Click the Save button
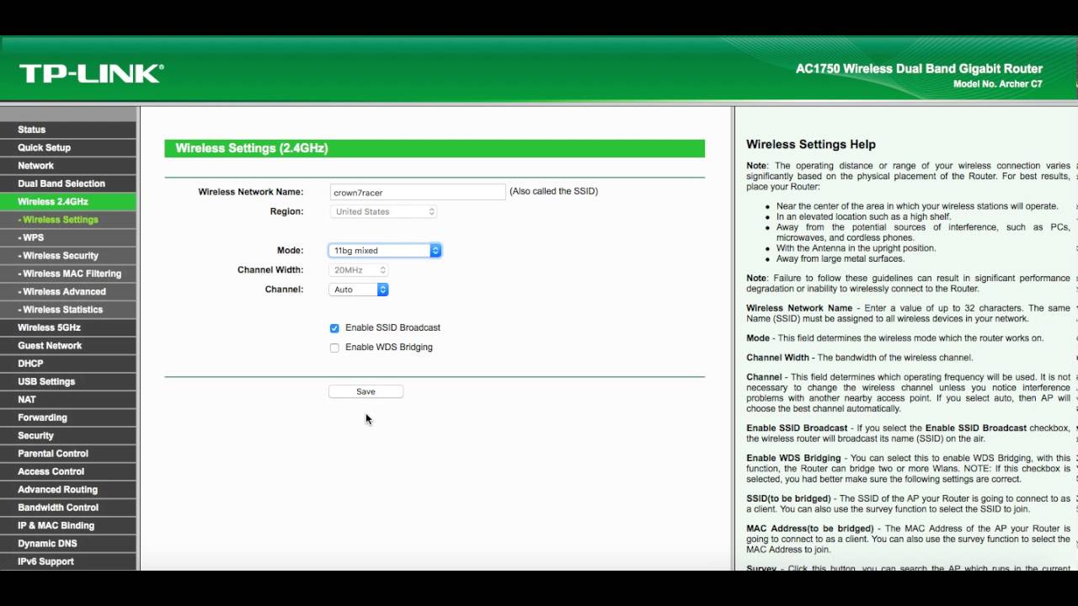Viewport: 1078px width, 606px height. pos(366,391)
